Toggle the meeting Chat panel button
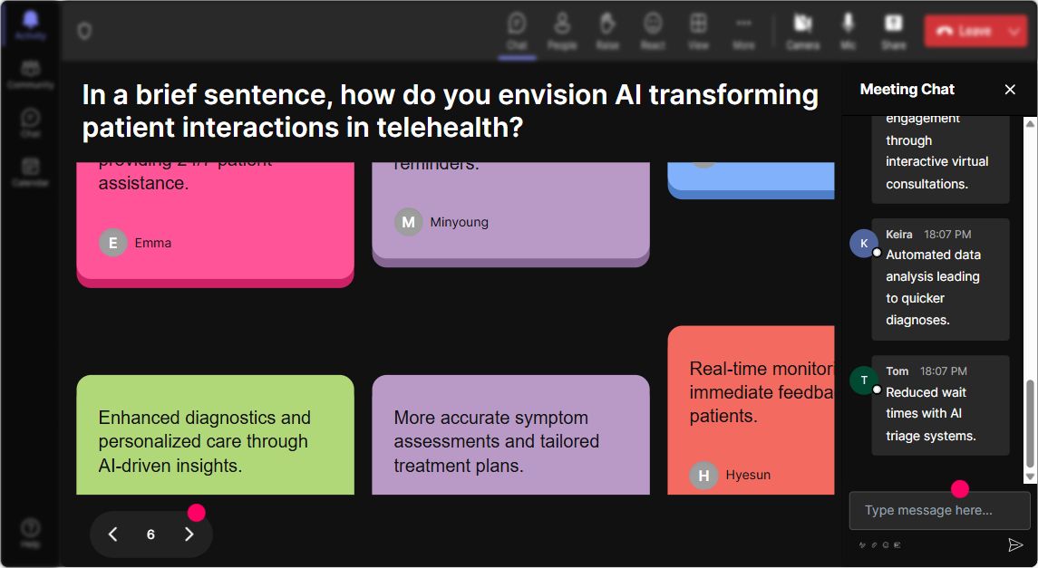The image size is (1038, 568). pos(517,31)
